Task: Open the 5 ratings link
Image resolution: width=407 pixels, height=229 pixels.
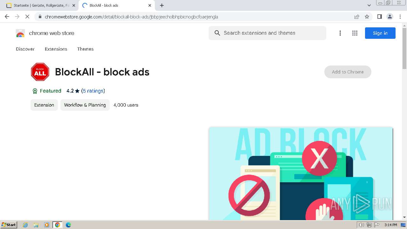Action: click(x=93, y=91)
